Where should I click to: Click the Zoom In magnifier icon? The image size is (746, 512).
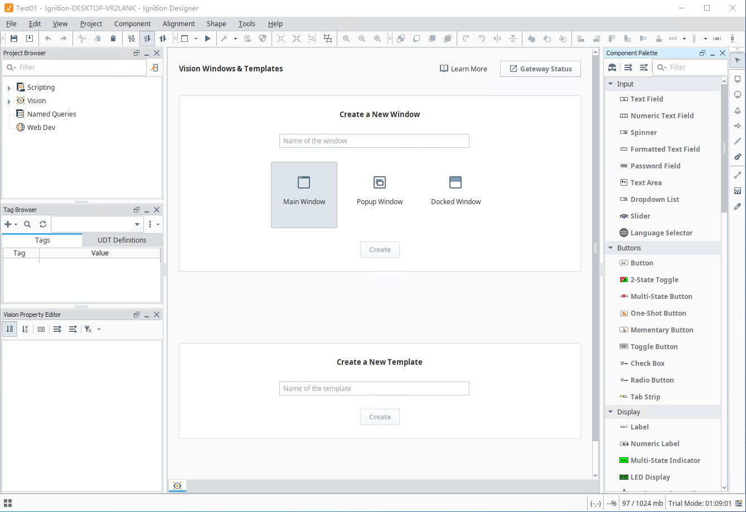(x=346, y=38)
